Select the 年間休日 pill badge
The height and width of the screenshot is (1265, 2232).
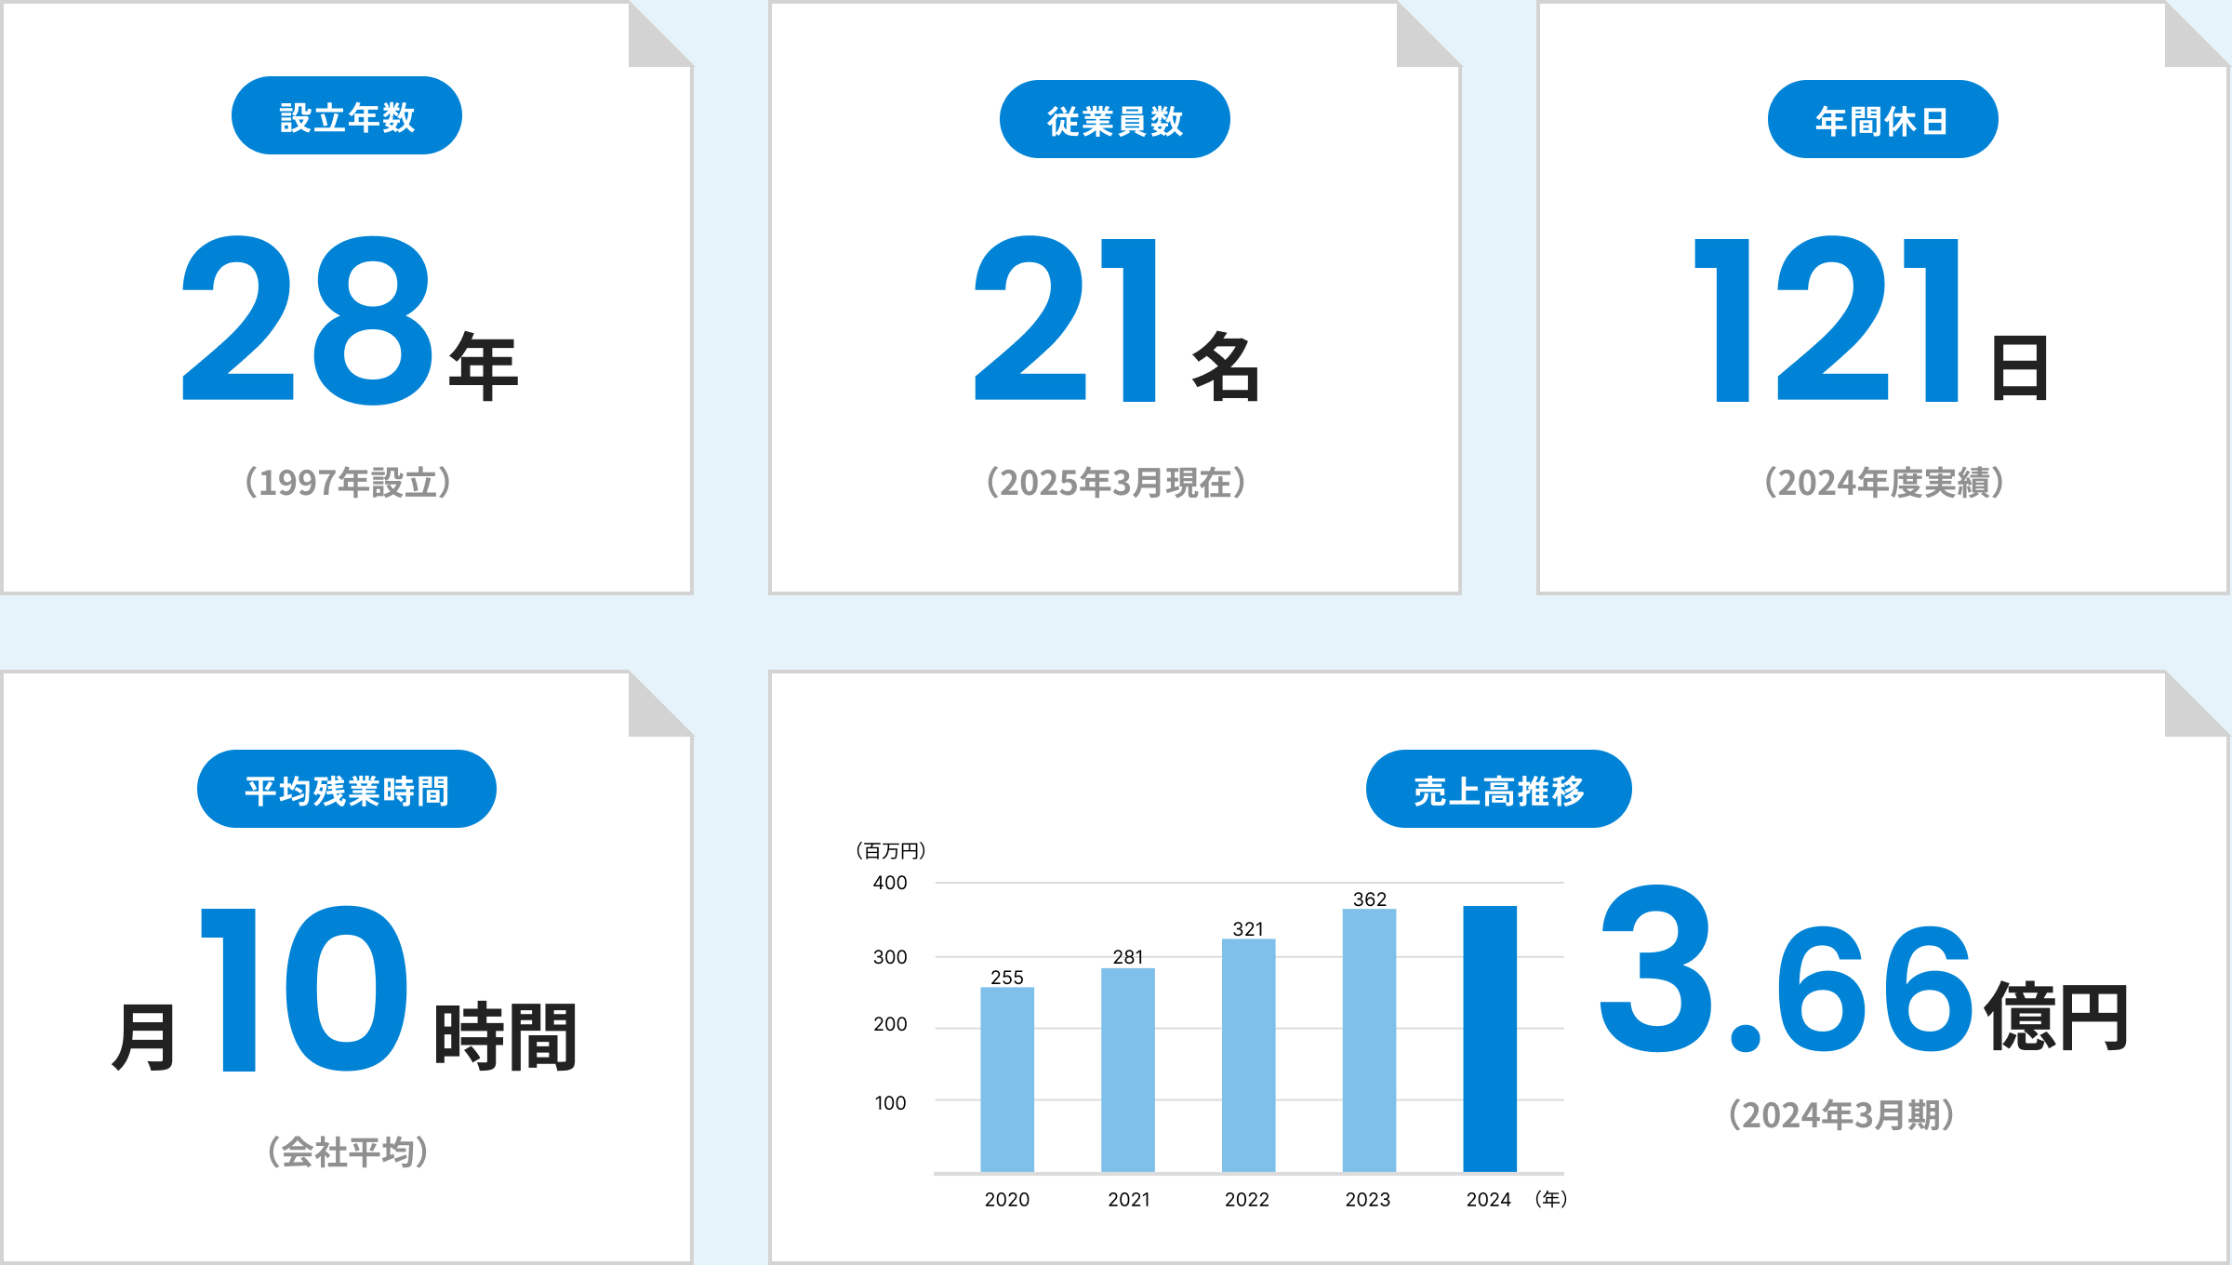tap(1882, 120)
